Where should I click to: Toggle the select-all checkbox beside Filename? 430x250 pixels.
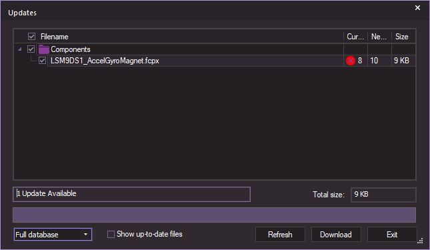(x=31, y=37)
